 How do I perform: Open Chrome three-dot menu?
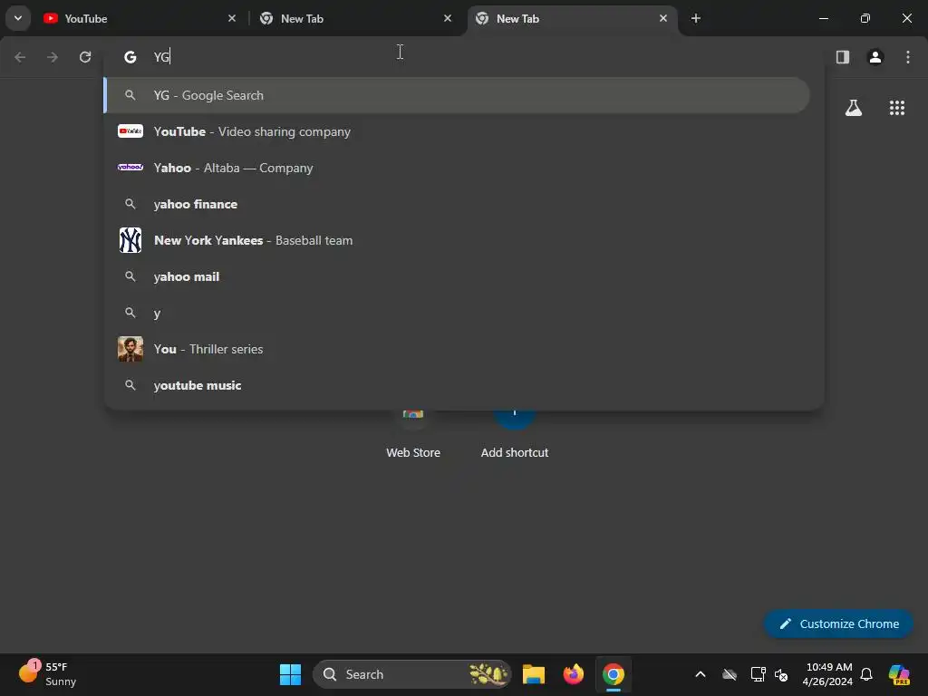(x=908, y=57)
